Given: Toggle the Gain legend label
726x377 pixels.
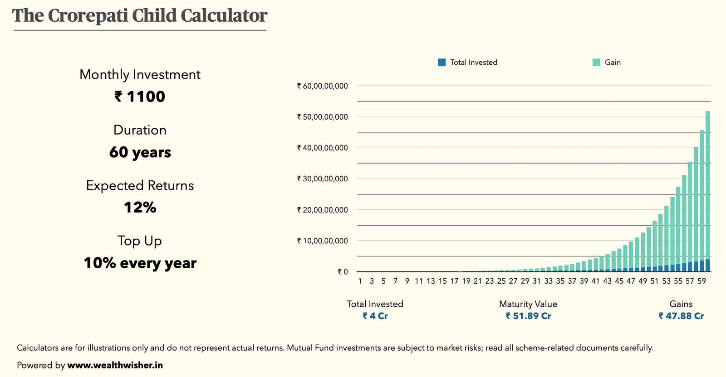Looking at the screenshot, I should click(x=613, y=63).
